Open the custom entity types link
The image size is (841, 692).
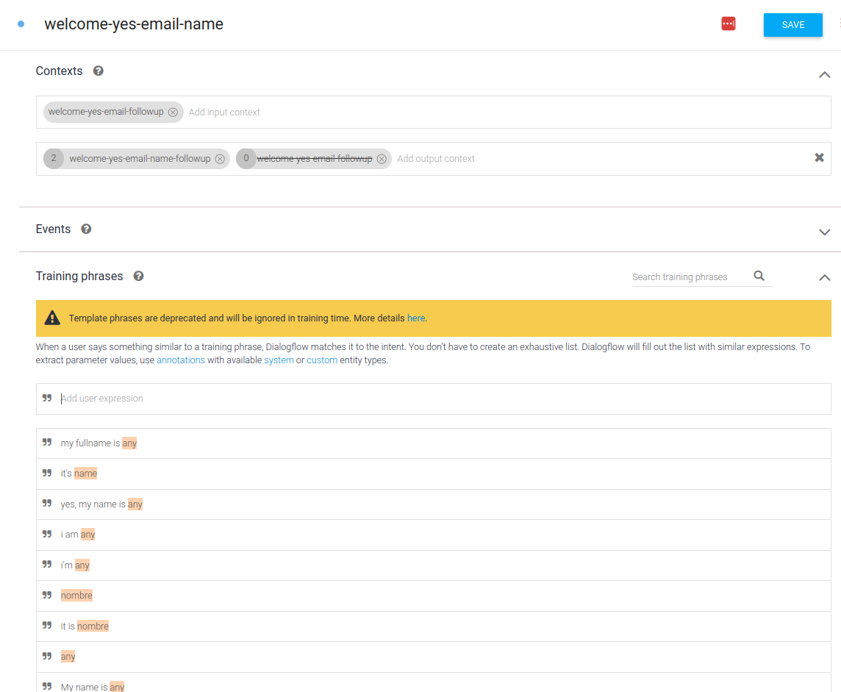(x=322, y=360)
